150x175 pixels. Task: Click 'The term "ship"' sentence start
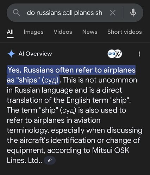point(31,110)
